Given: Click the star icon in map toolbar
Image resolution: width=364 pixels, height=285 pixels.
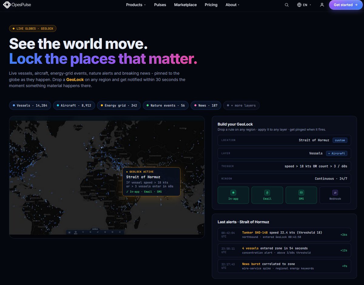Looking at the screenshot, I should click(x=90, y=232).
